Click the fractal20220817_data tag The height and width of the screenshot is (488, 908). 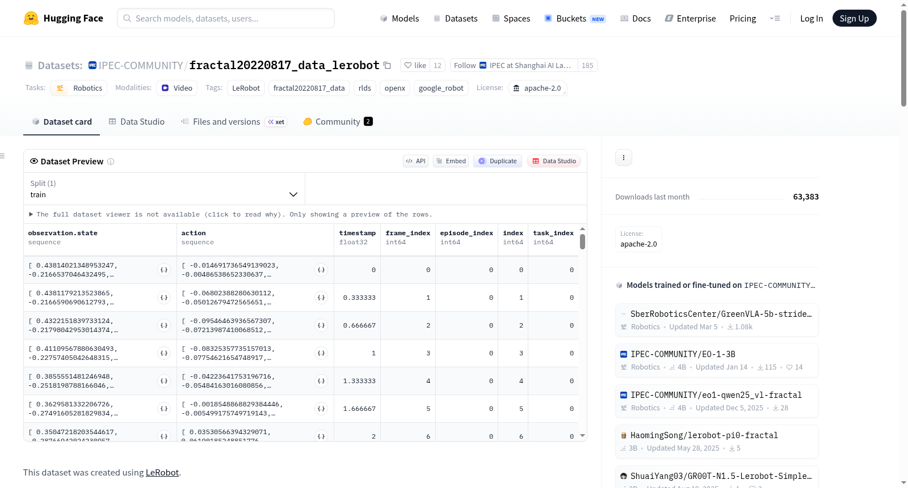click(x=309, y=88)
